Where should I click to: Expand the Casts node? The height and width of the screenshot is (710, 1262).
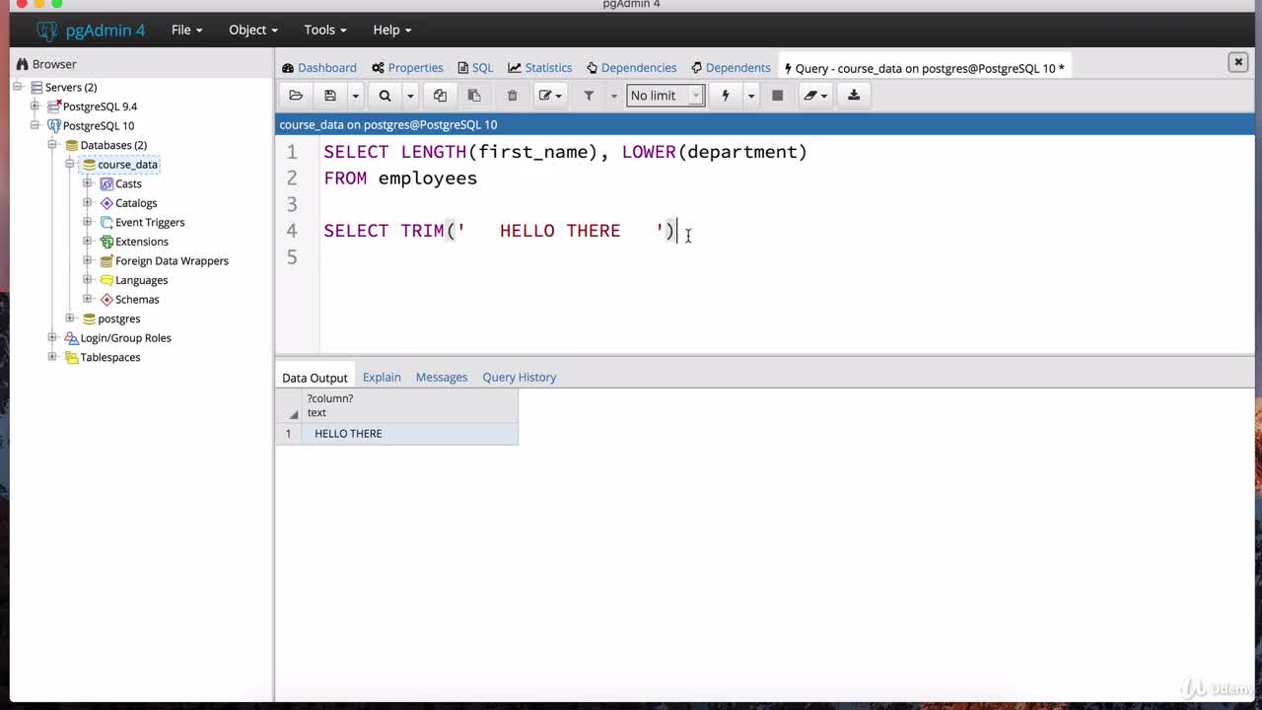tap(88, 183)
